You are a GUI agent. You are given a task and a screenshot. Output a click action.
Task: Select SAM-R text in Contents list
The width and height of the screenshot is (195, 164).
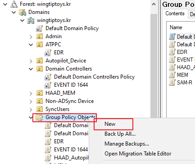185,83
